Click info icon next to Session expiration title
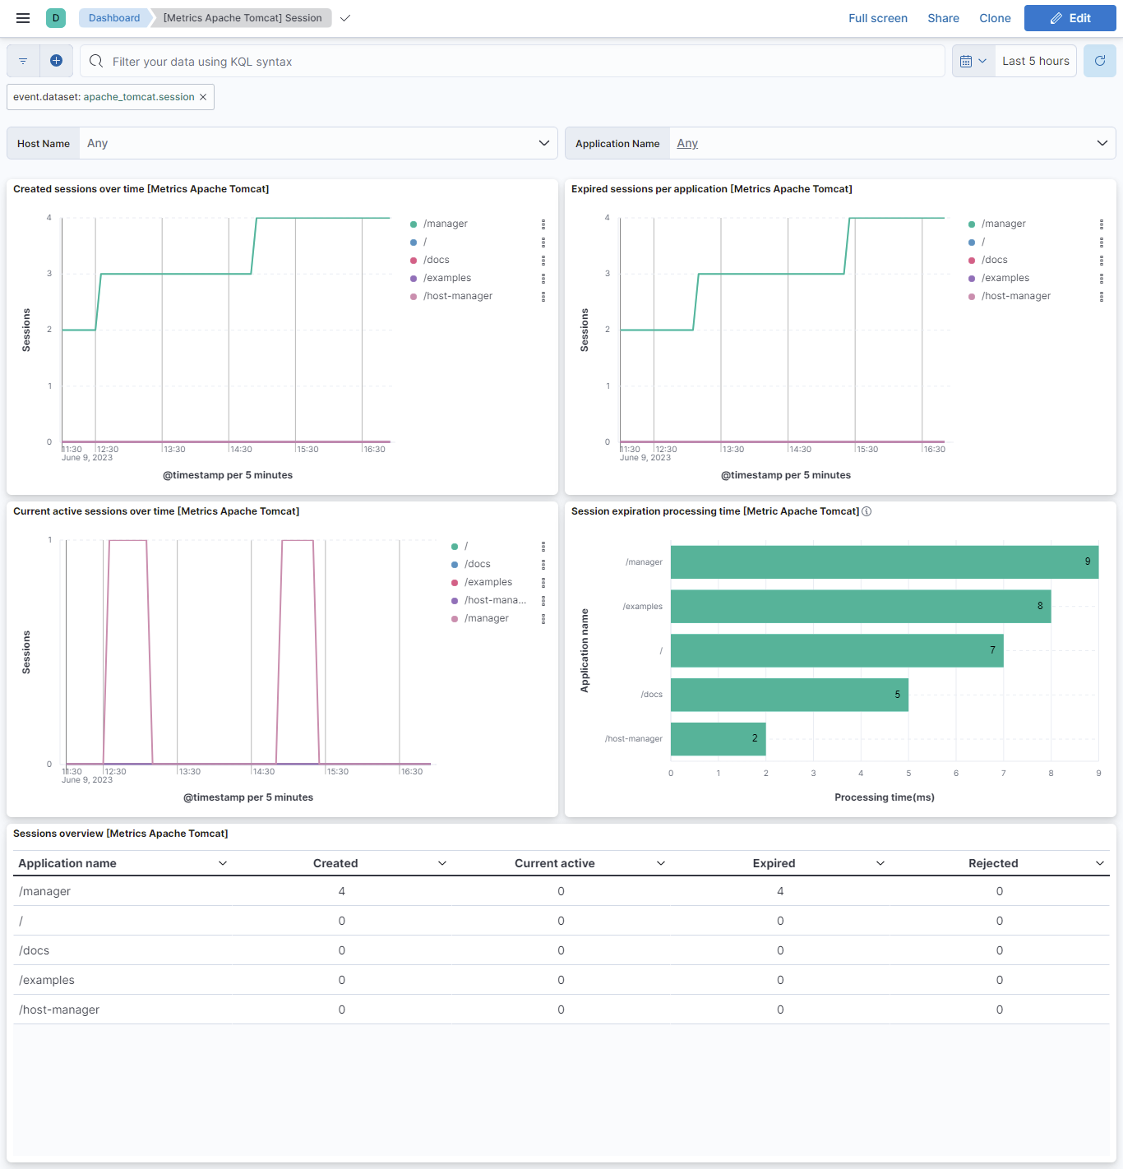The height and width of the screenshot is (1169, 1123). click(x=867, y=511)
